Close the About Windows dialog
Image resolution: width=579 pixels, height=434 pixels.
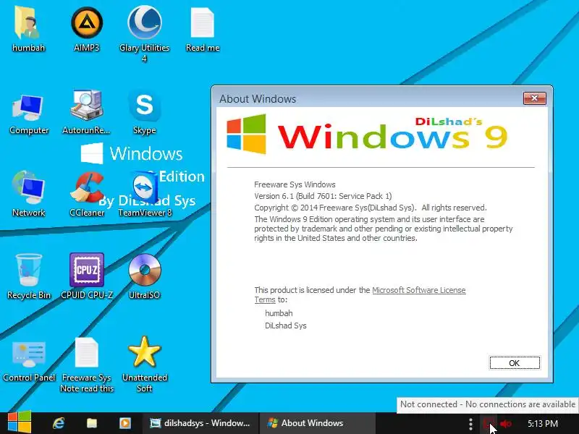tap(534, 98)
